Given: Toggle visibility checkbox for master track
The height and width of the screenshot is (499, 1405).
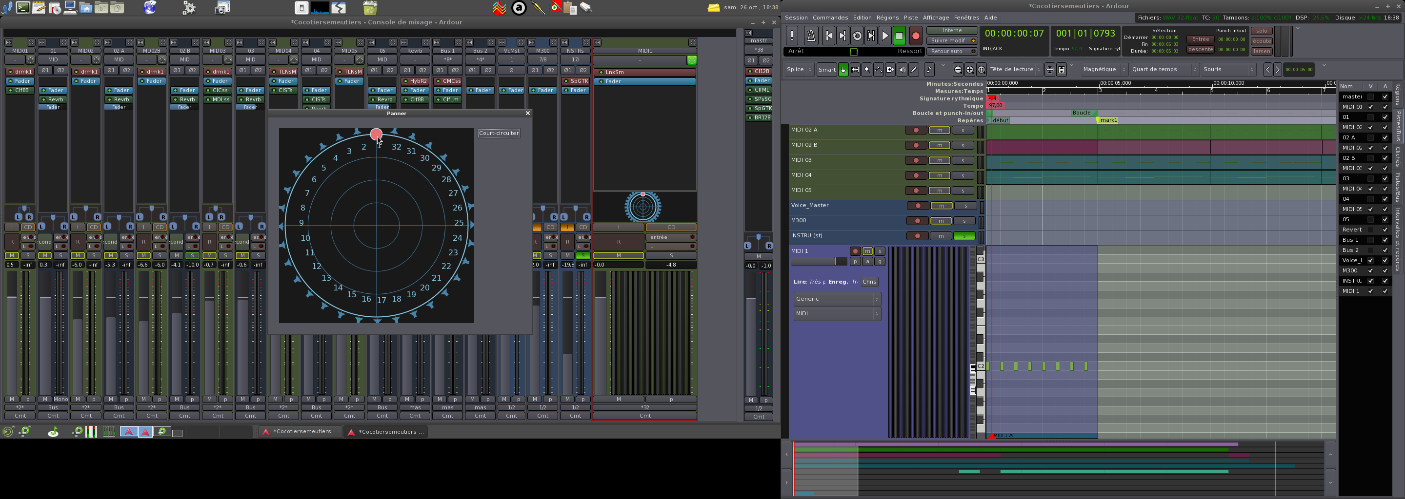Looking at the screenshot, I should tap(1370, 97).
